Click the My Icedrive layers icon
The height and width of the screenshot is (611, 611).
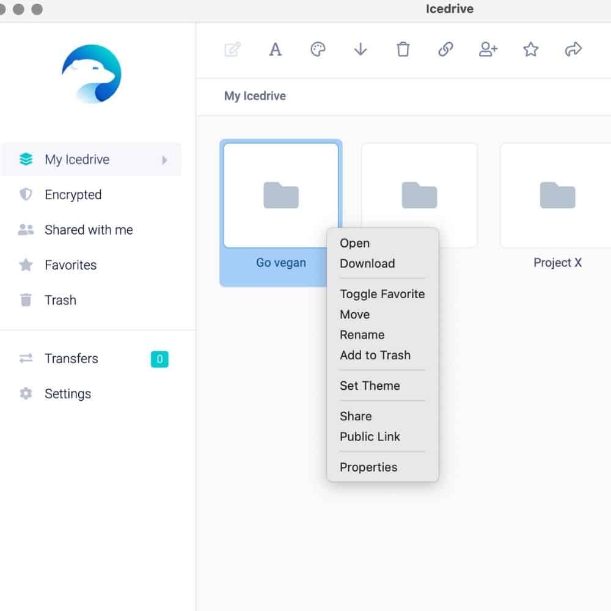(26, 159)
